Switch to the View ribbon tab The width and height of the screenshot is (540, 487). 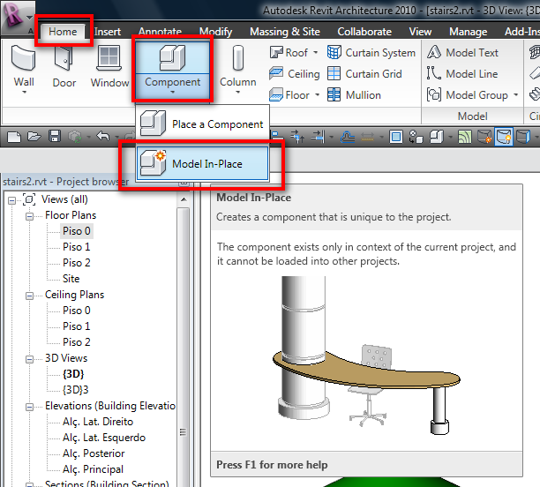click(x=420, y=32)
